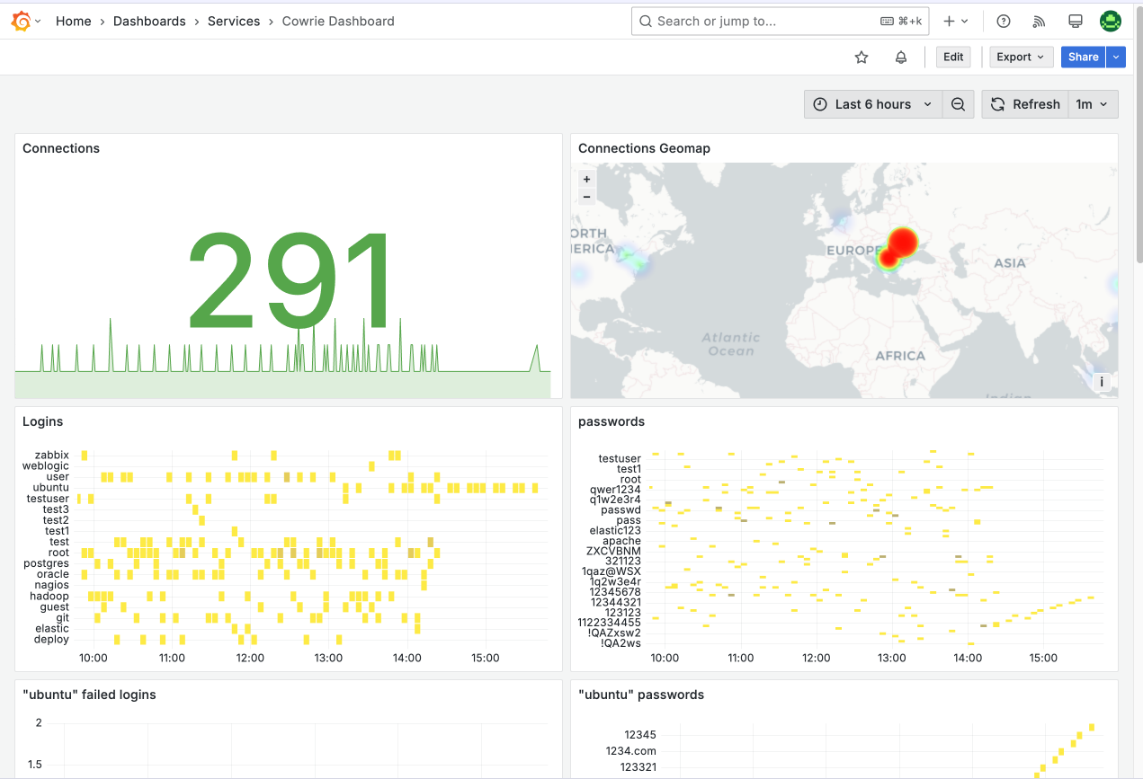Go to Dashboards breadcrumb

point(149,21)
